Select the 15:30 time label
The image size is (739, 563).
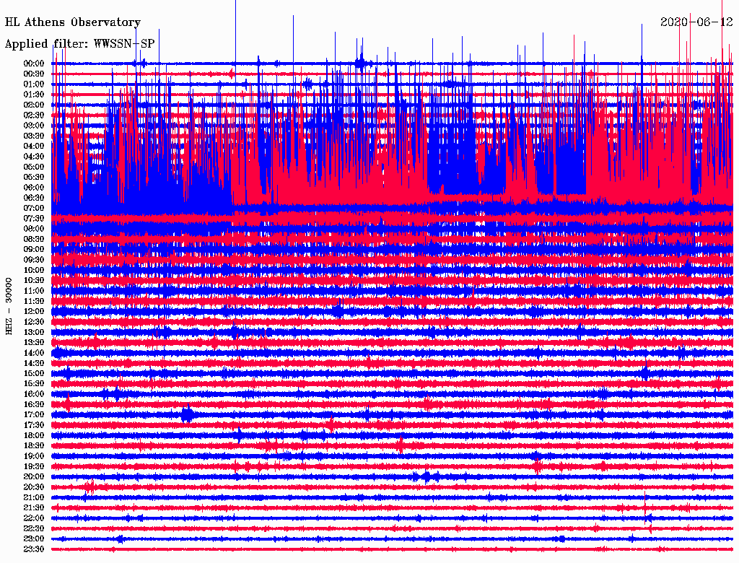coord(34,384)
